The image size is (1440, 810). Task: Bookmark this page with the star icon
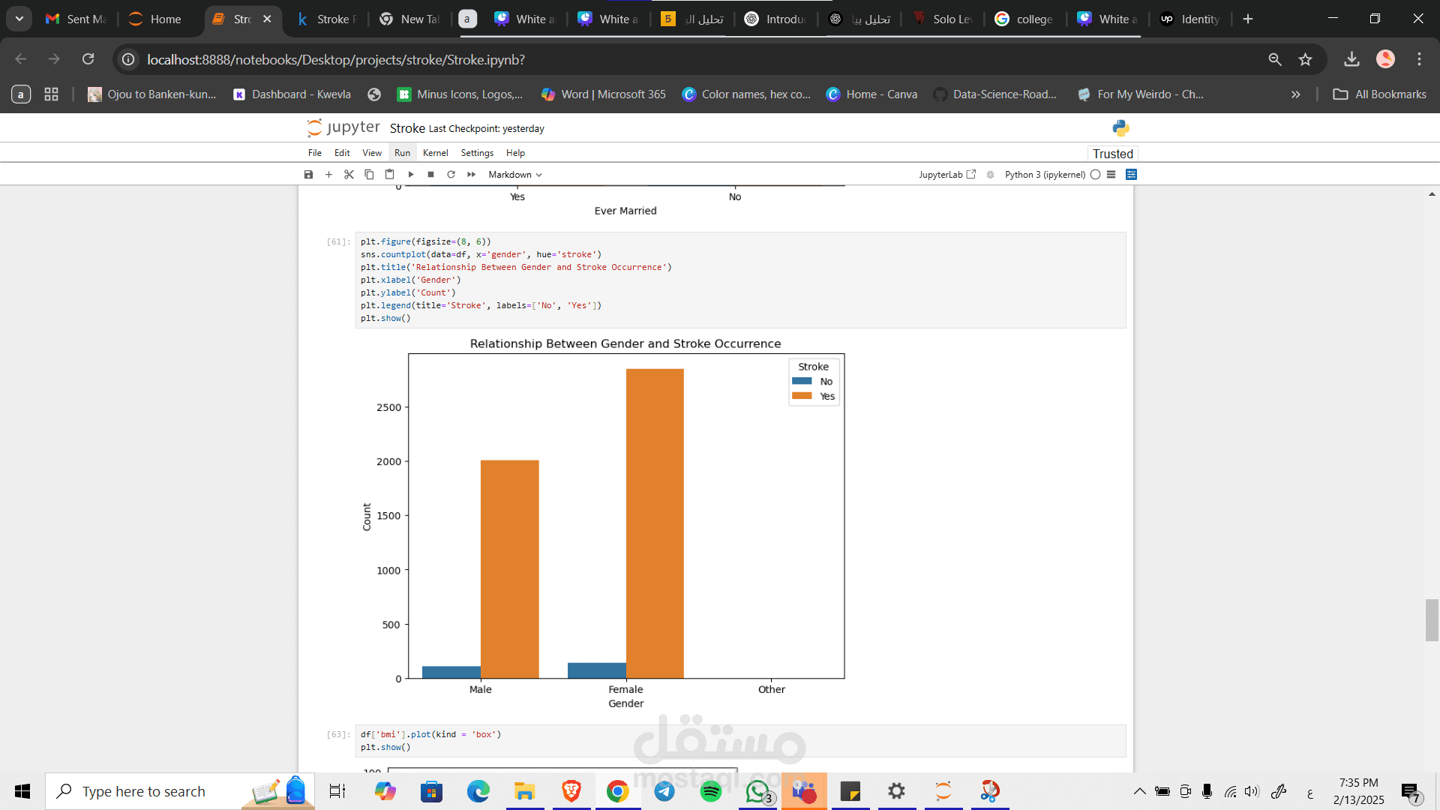pyautogui.click(x=1306, y=59)
